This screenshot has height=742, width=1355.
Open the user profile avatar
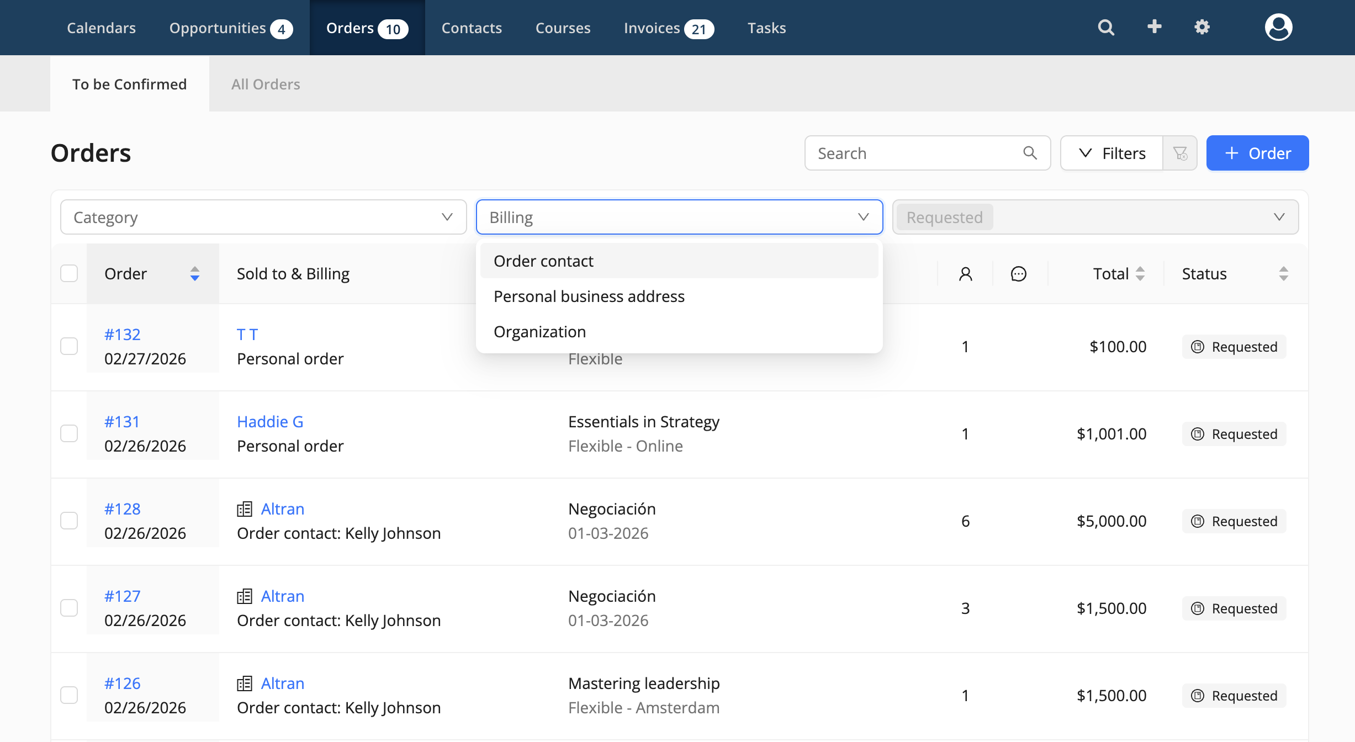(1278, 27)
